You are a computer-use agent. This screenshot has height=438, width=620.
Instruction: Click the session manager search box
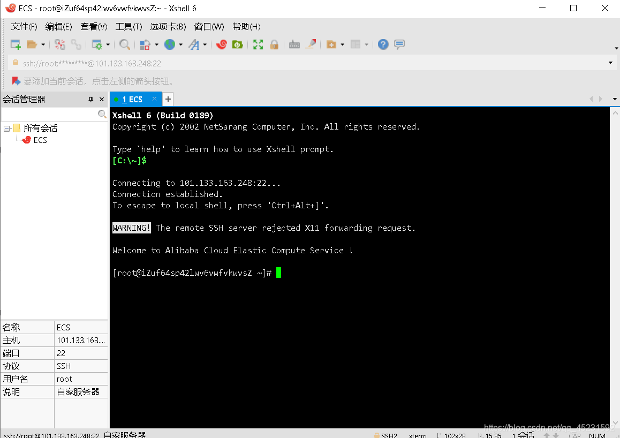coord(49,114)
